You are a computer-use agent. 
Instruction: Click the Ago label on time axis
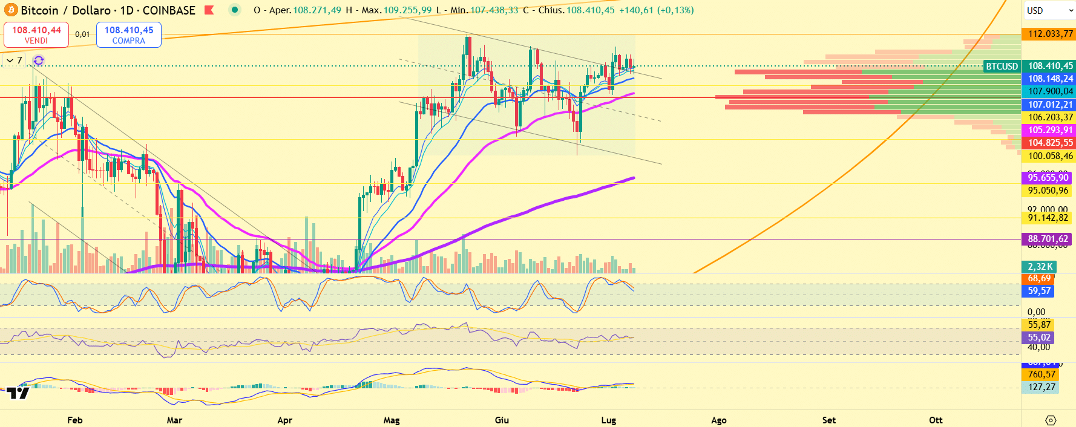[x=719, y=420]
